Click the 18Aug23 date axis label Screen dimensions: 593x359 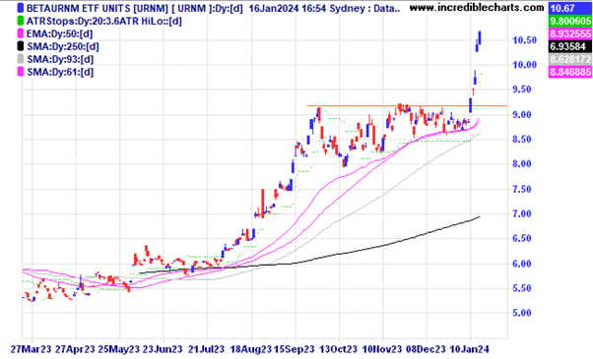click(251, 349)
